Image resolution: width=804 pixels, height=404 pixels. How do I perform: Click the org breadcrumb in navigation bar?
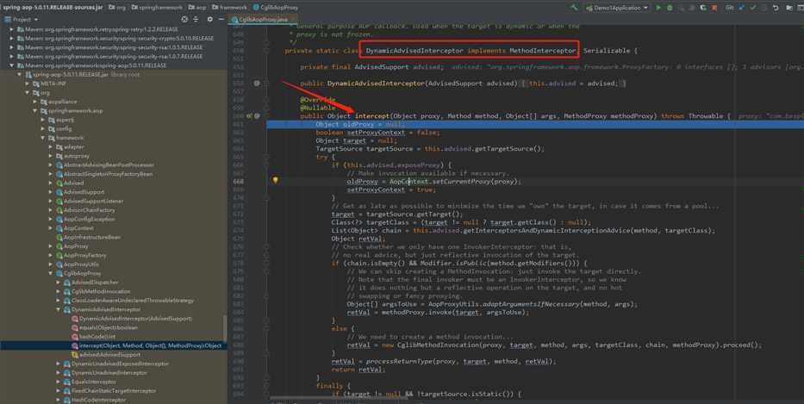[117, 7]
